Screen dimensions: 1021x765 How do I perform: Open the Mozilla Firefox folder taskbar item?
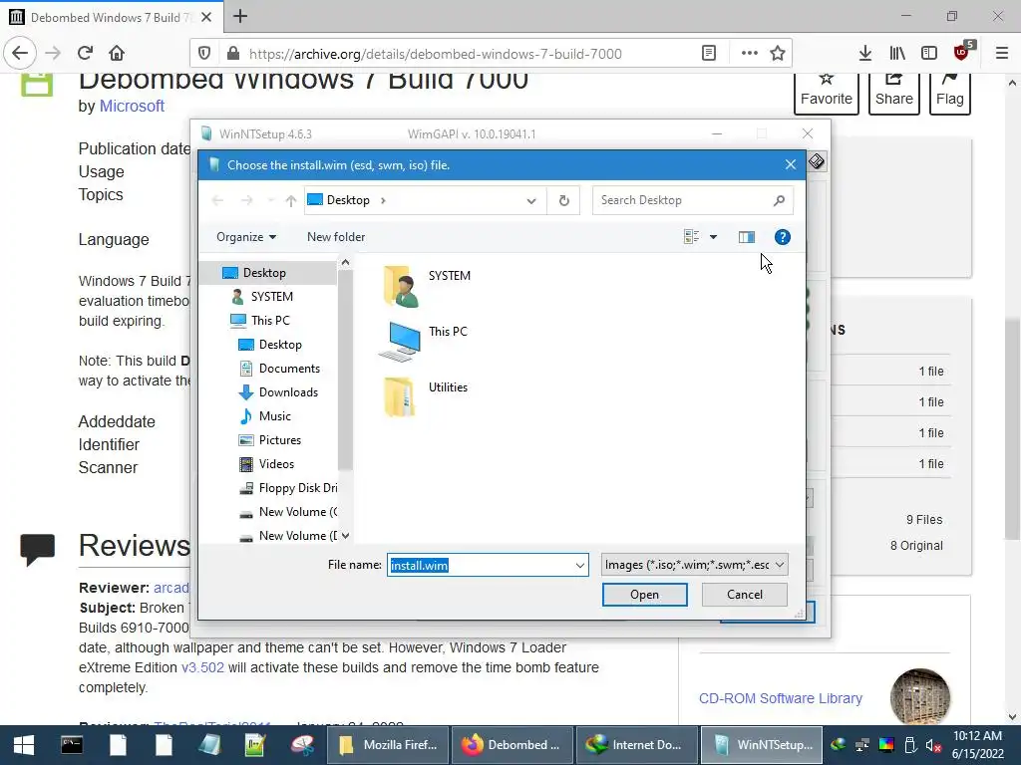pyautogui.click(x=389, y=745)
